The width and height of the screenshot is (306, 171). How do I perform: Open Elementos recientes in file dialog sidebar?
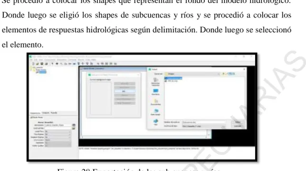click(x=155, y=82)
